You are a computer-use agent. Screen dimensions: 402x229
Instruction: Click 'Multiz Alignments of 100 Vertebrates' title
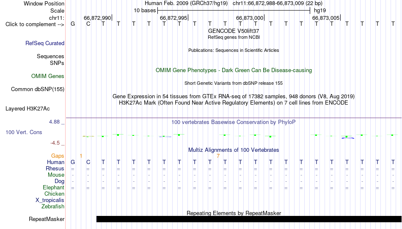[x=234, y=150]
